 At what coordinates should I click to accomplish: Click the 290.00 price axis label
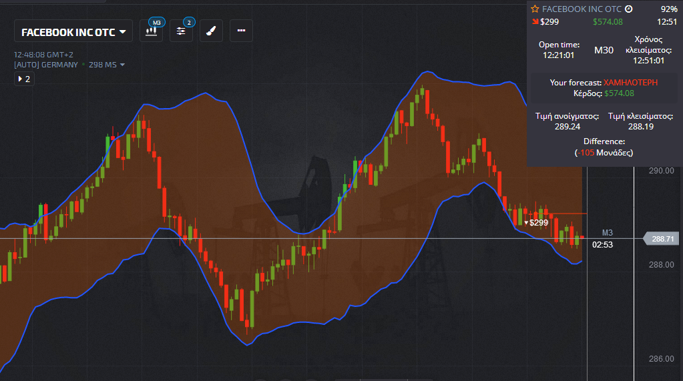661,171
